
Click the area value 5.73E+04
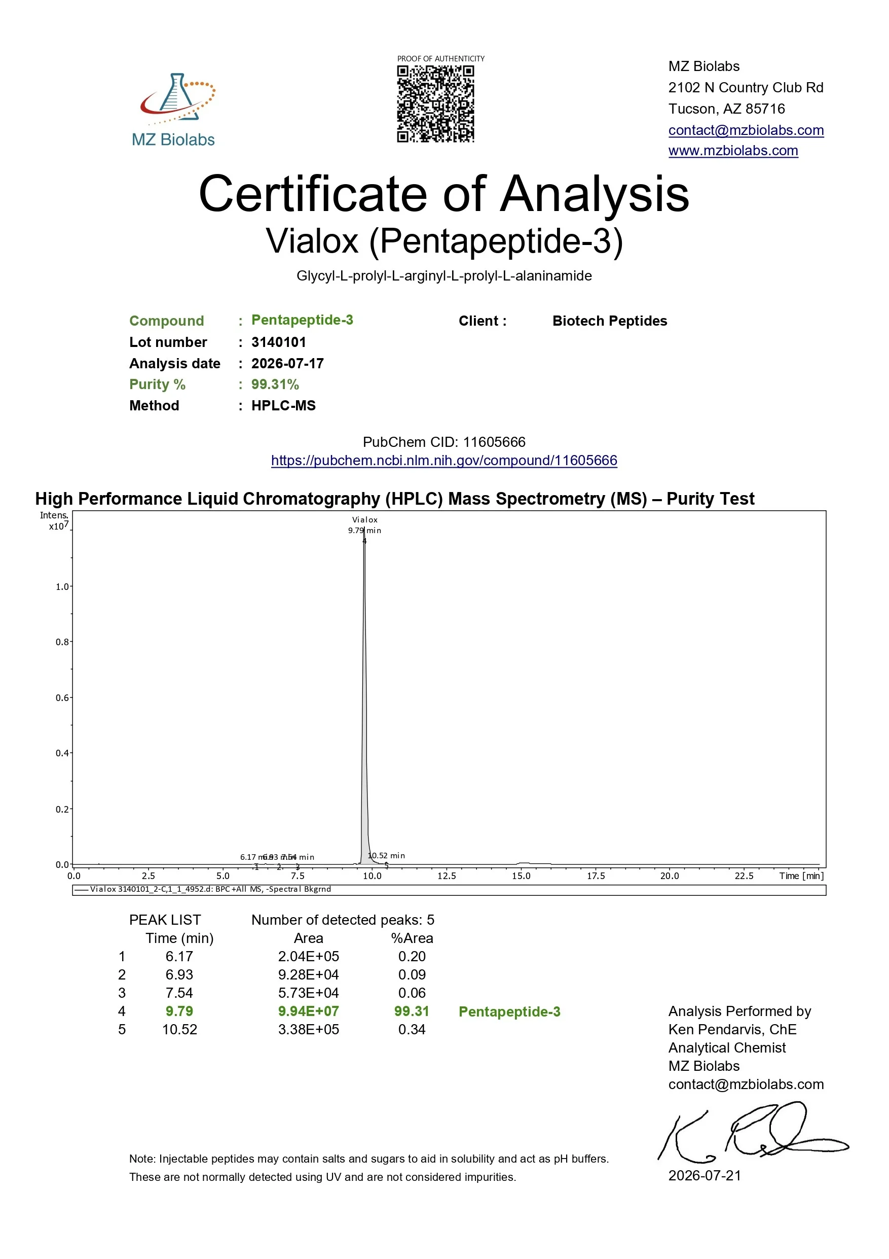(308, 993)
